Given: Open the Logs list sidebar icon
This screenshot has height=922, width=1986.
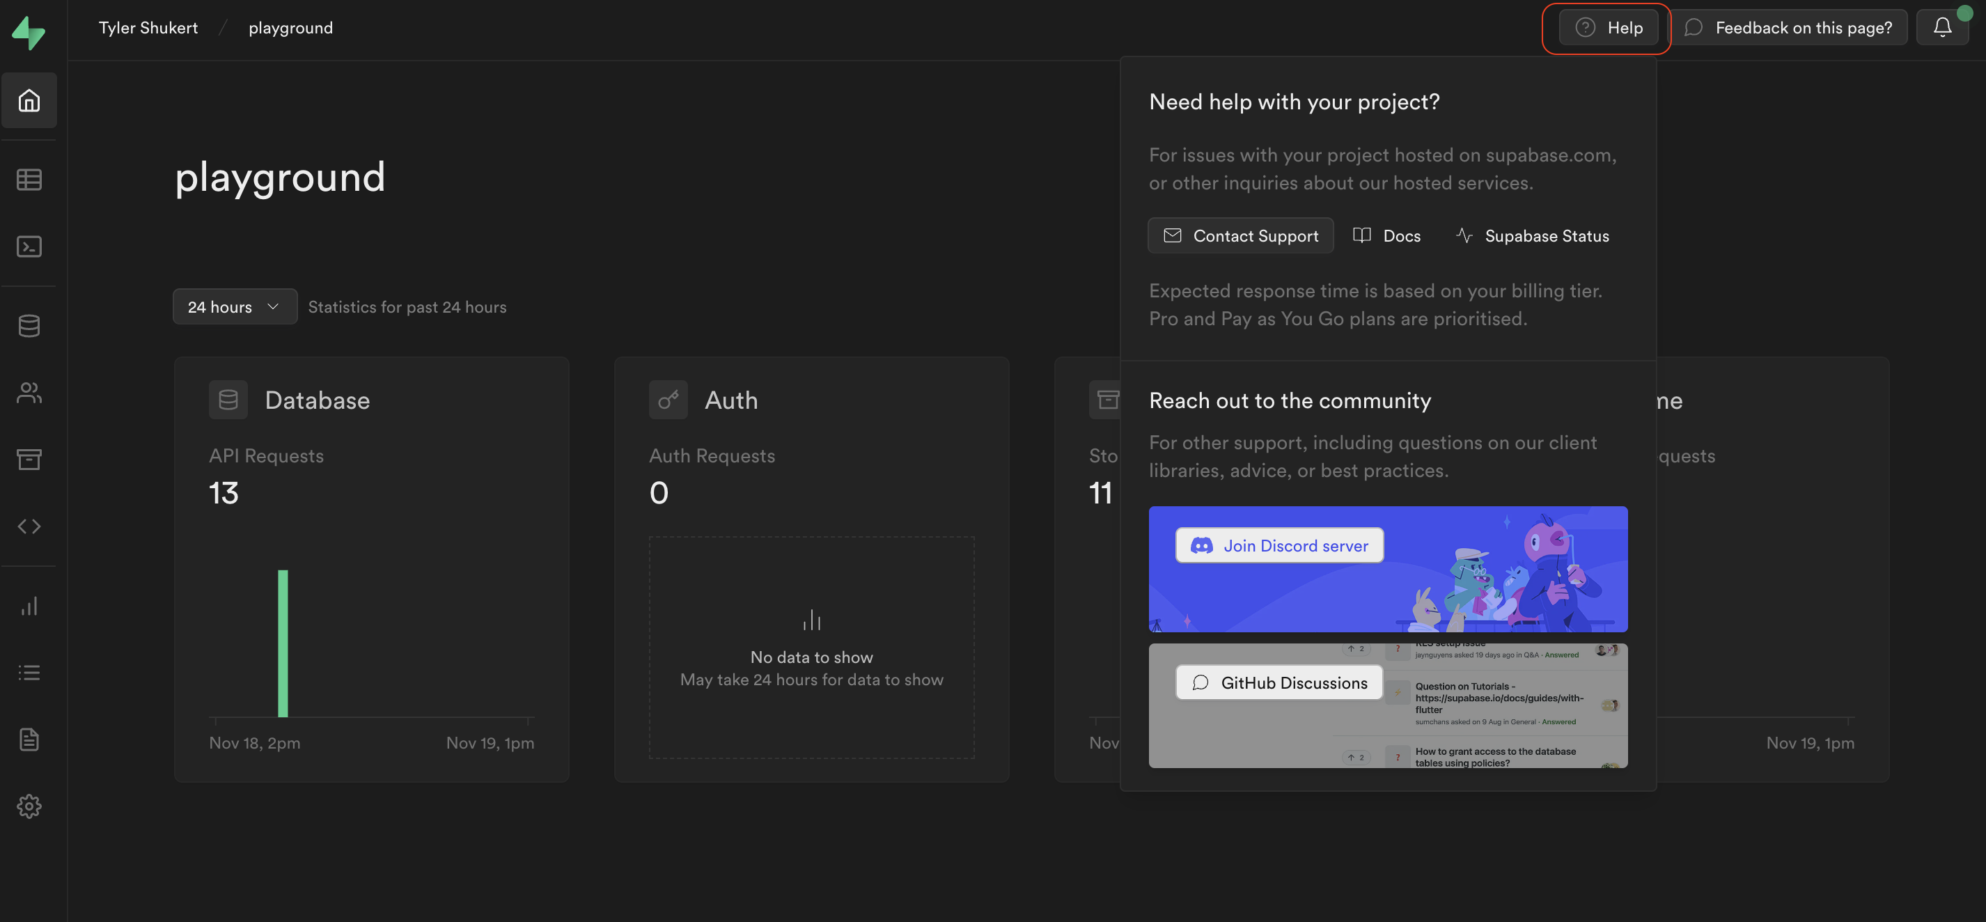Looking at the screenshot, I should coord(29,673).
